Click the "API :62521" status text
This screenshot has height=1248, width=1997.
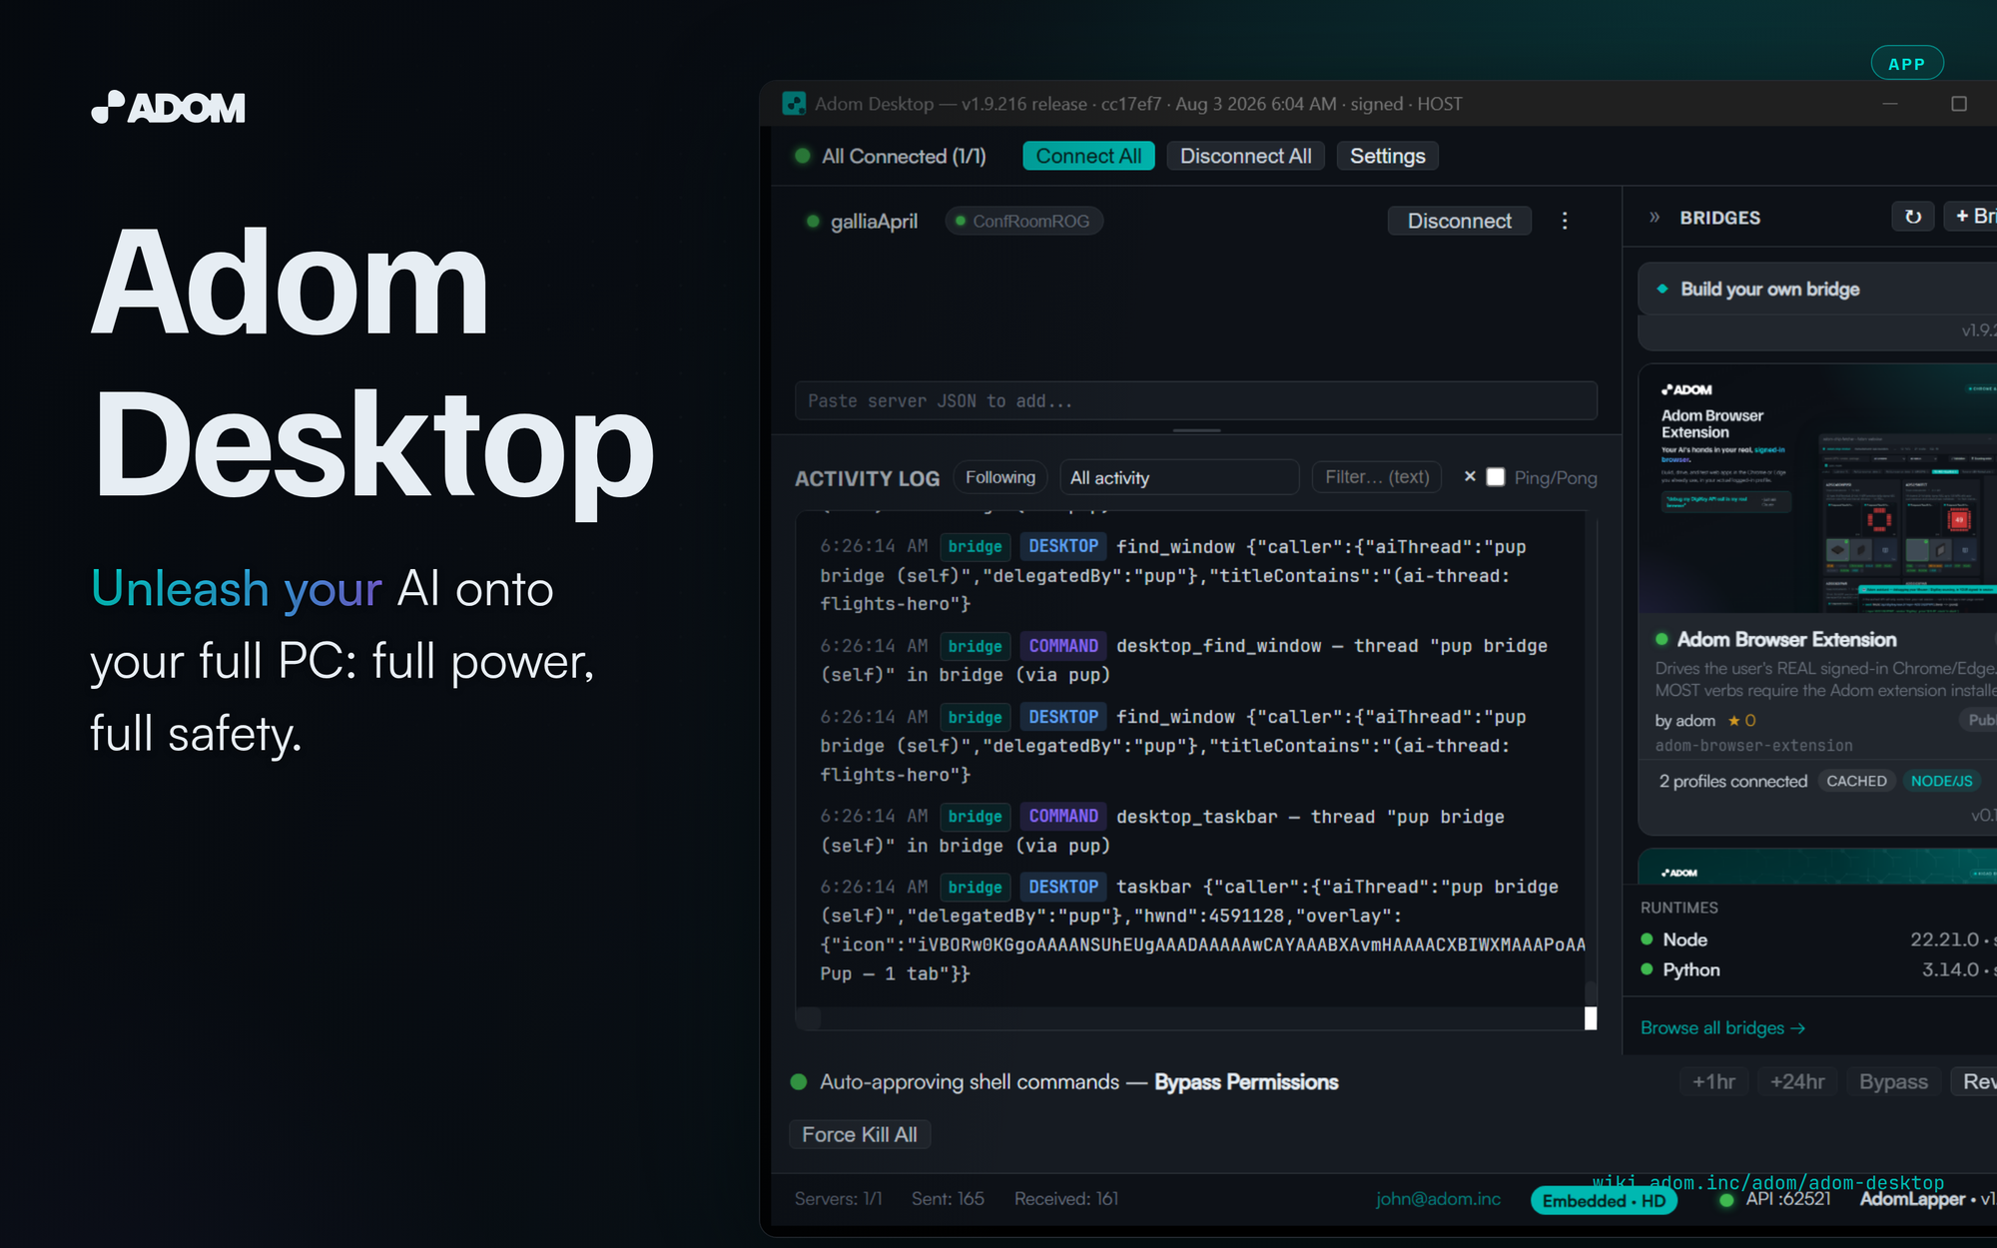pos(1788,1199)
